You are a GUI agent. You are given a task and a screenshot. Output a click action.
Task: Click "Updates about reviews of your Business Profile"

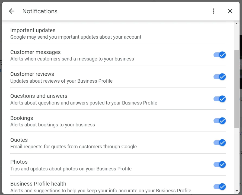[x=61, y=81]
